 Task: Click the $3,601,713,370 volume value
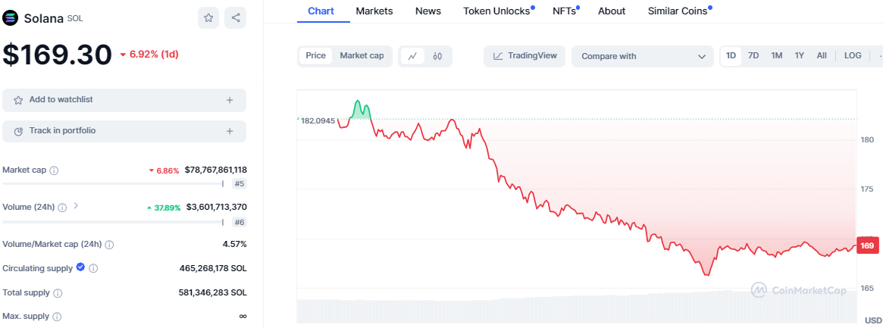pyautogui.click(x=216, y=207)
